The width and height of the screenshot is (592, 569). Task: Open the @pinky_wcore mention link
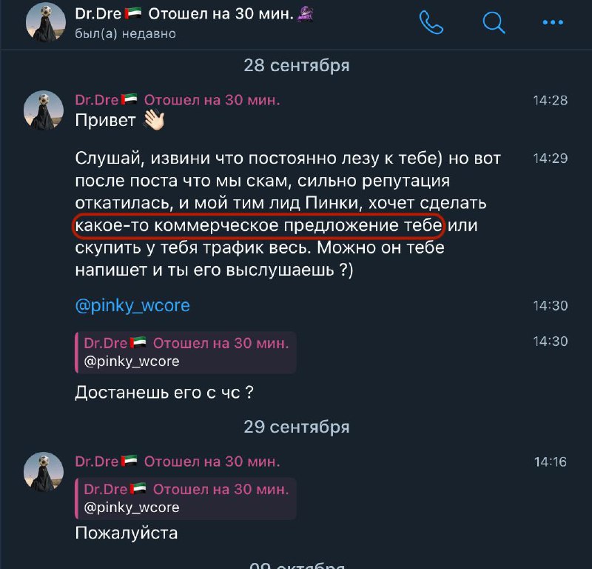132,305
